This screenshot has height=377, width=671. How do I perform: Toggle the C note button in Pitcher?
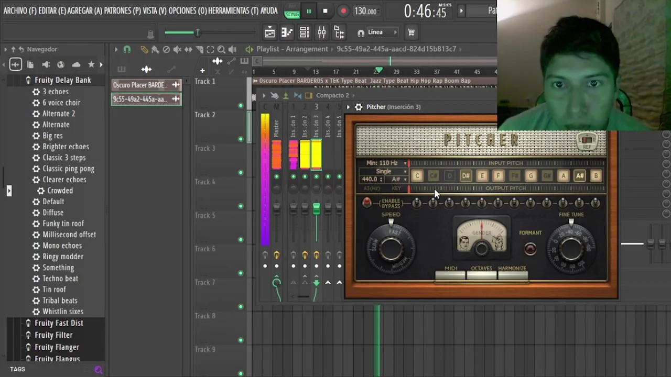pos(417,176)
